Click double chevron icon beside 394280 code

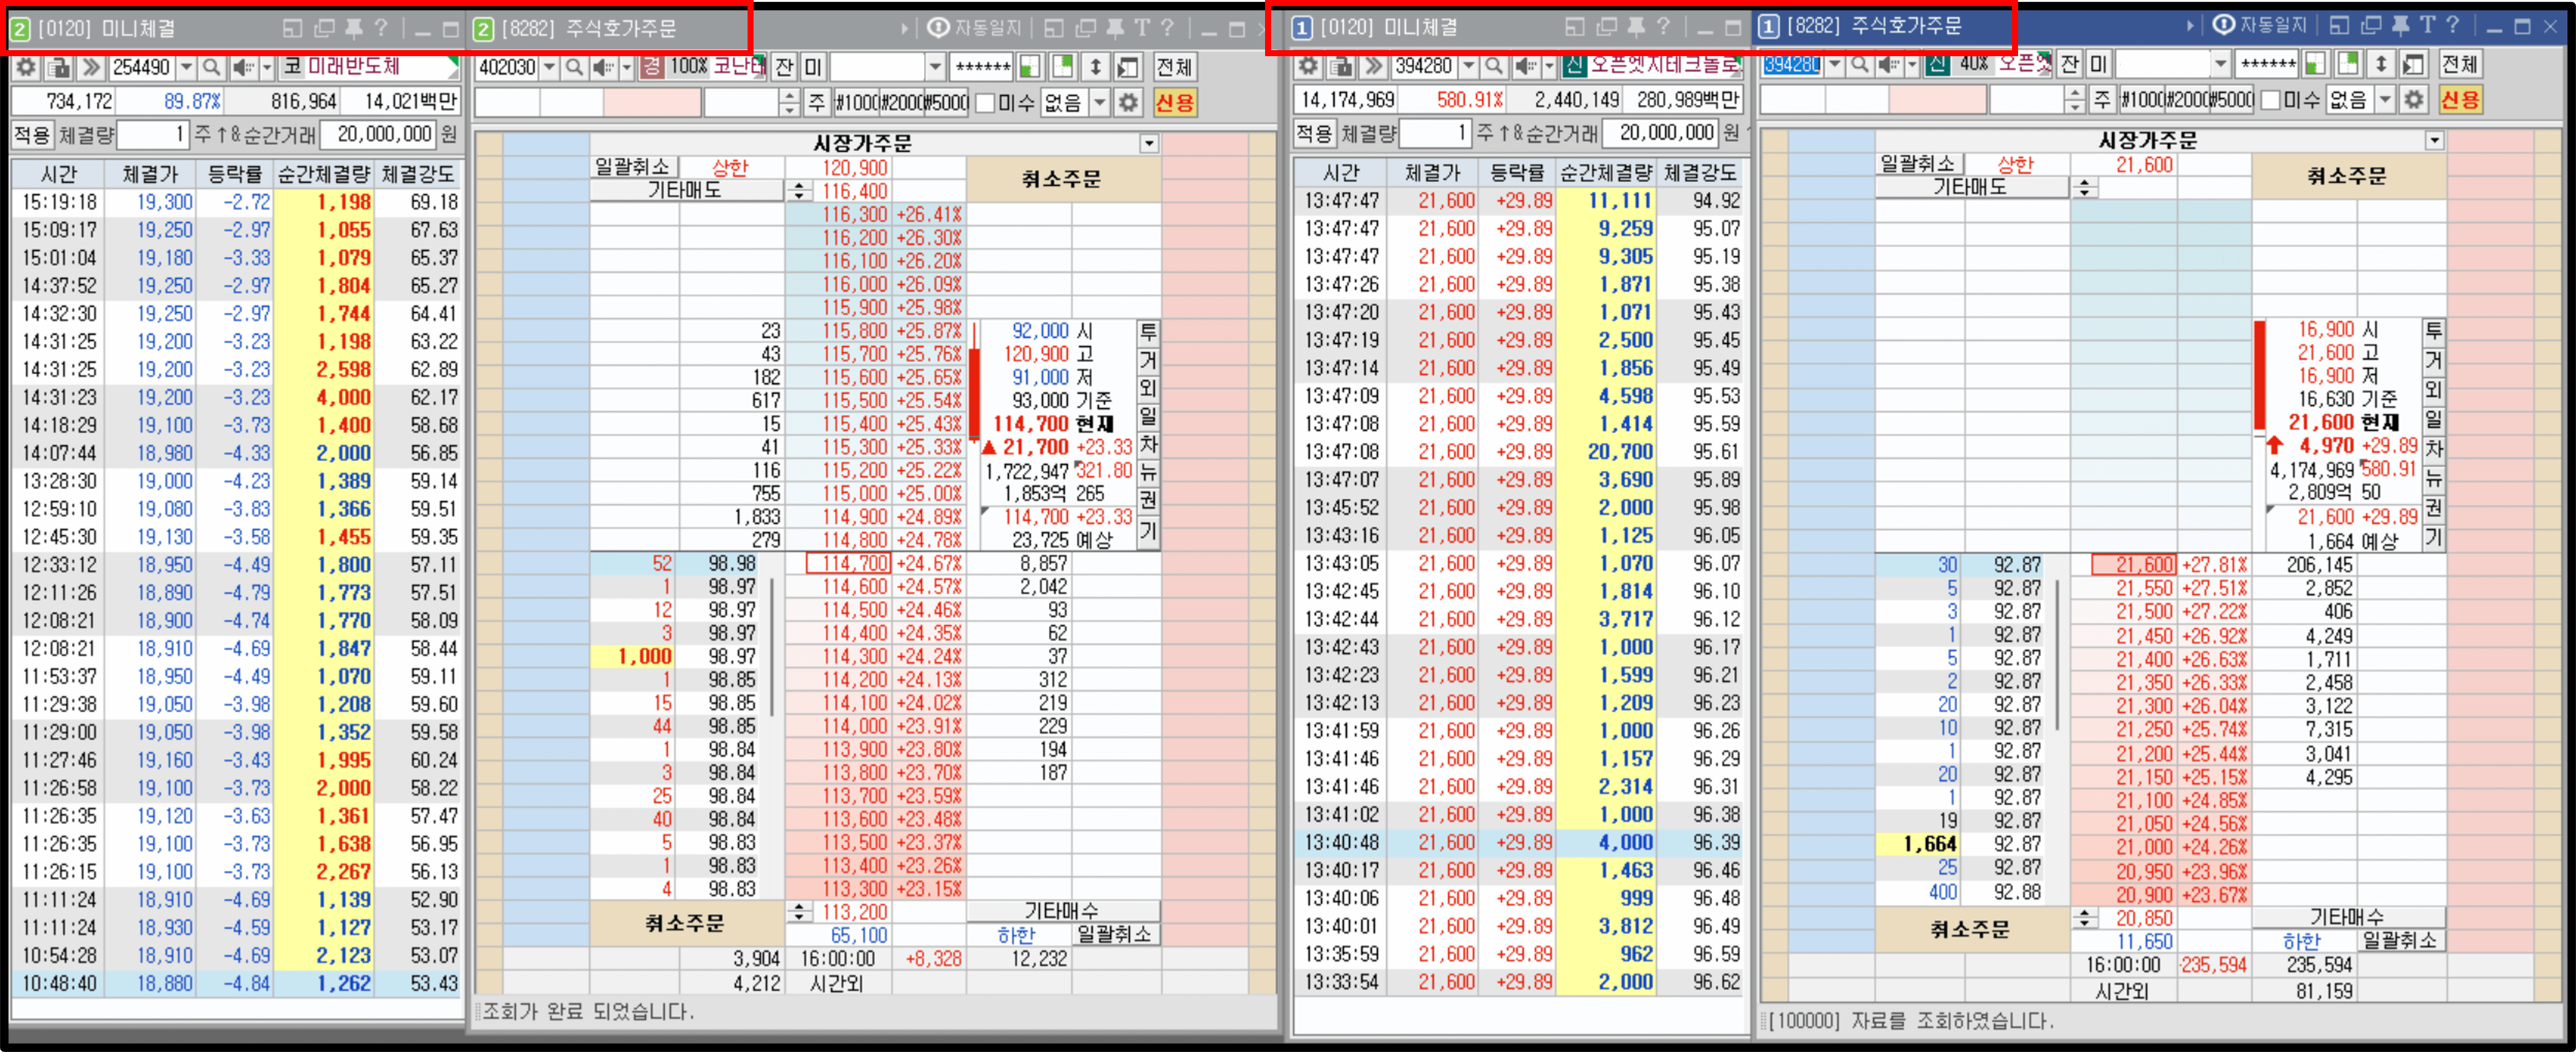tap(1373, 66)
